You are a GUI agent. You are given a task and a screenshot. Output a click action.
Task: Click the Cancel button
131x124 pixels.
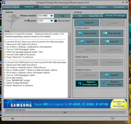click(x=112, y=23)
